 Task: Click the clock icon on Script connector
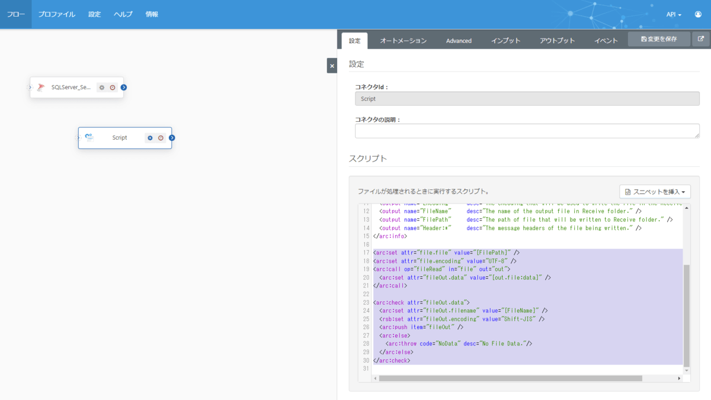point(161,138)
